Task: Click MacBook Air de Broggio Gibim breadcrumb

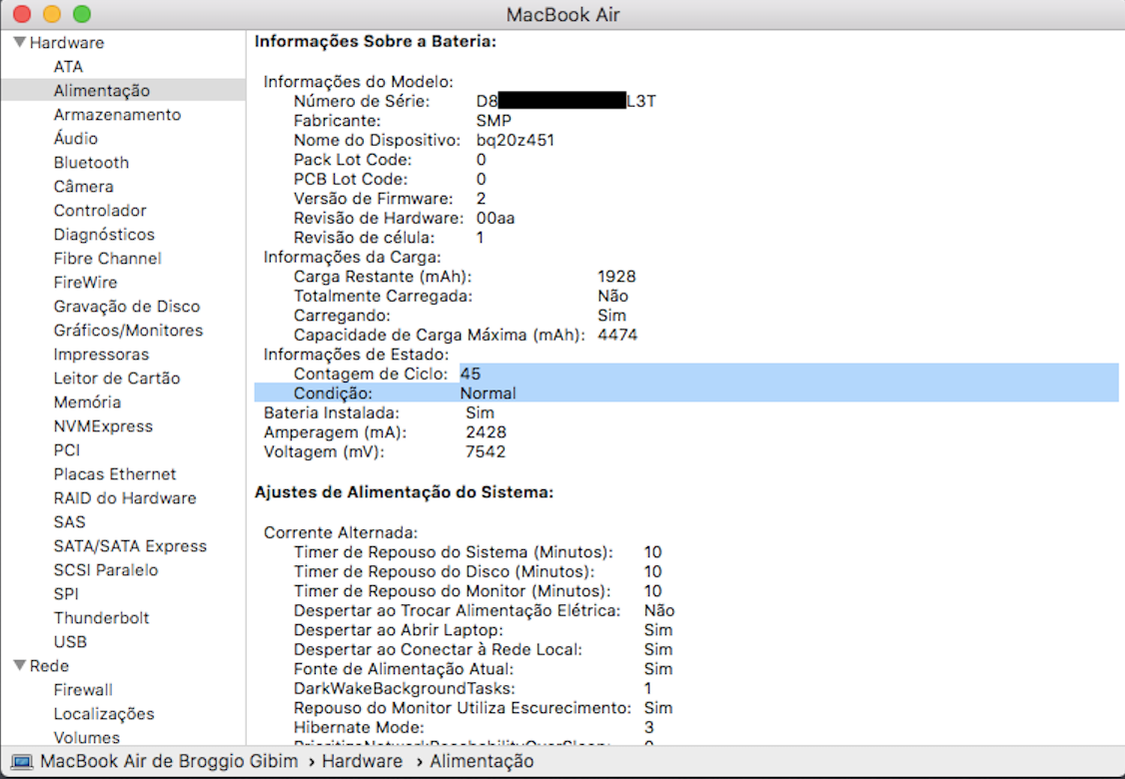Action: (x=169, y=762)
